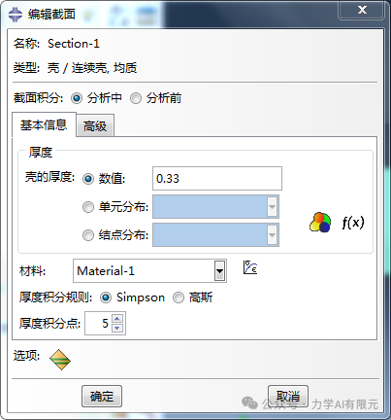The height and width of the screenshot is (420, 391).
Task: Select the 高斯 integration rule
Action: [179, 297]
